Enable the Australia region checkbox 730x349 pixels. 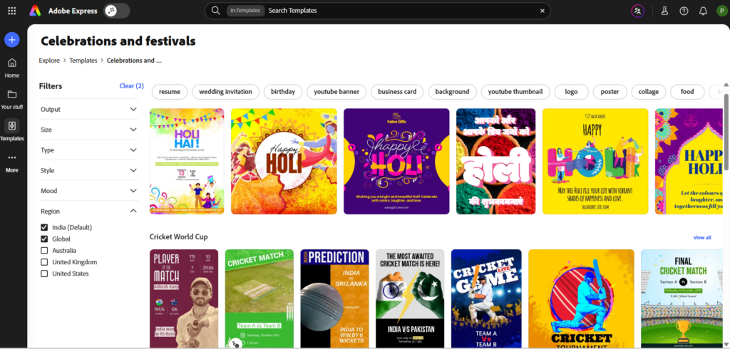45,251
